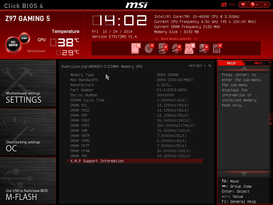Switch to the HELP tab

click(231, 63)
